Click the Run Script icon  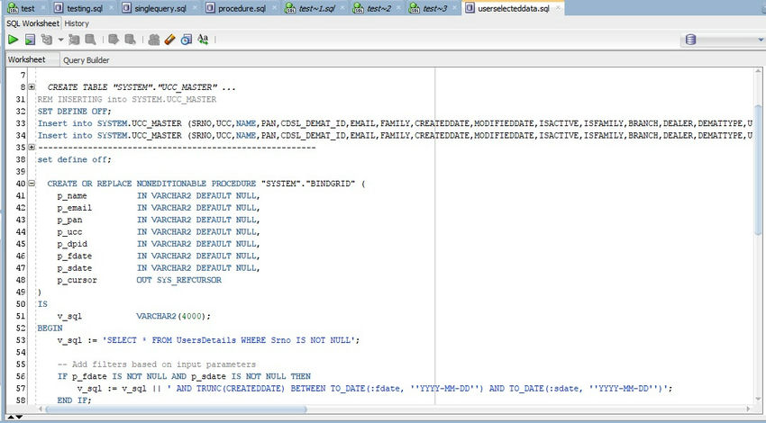point(31,40)
